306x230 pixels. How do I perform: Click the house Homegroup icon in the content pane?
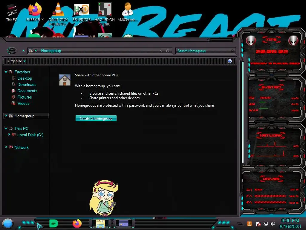click(65, 80)
